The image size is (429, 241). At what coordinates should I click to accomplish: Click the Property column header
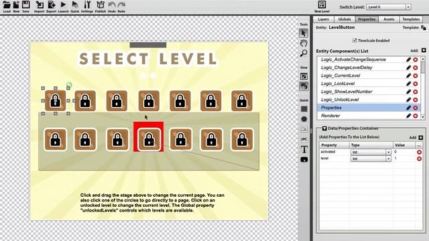click(334, 145)
